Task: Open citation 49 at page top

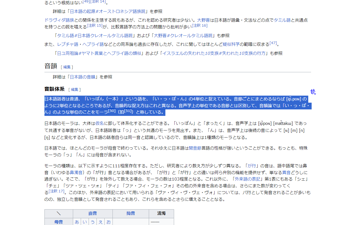Action: [86, 1]
